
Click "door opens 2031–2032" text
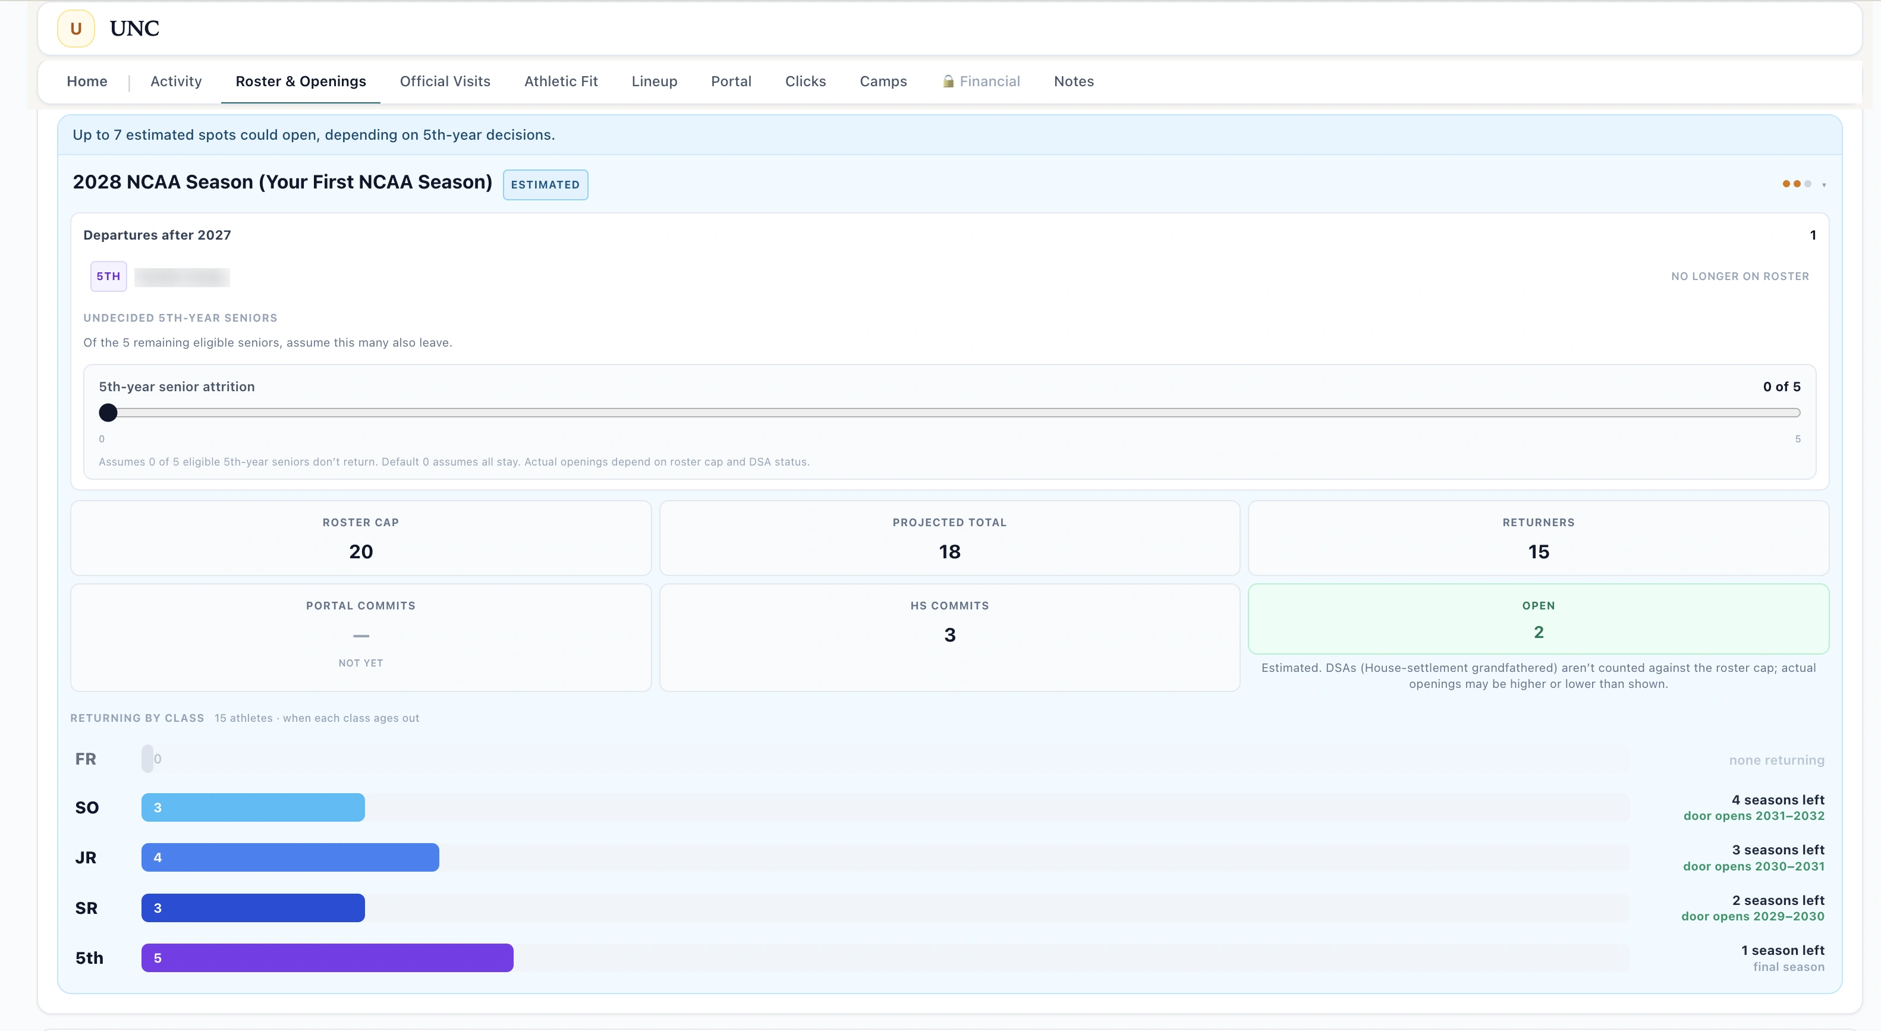tap(1754, 816)
